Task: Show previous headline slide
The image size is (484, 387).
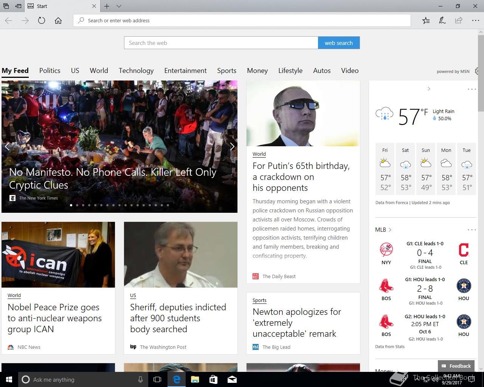Action: coord(7,147)
